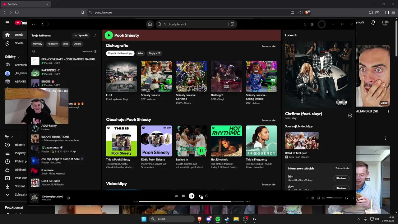Click Vytvořit button in library
The image size is (398, 224).
[81, 35]
